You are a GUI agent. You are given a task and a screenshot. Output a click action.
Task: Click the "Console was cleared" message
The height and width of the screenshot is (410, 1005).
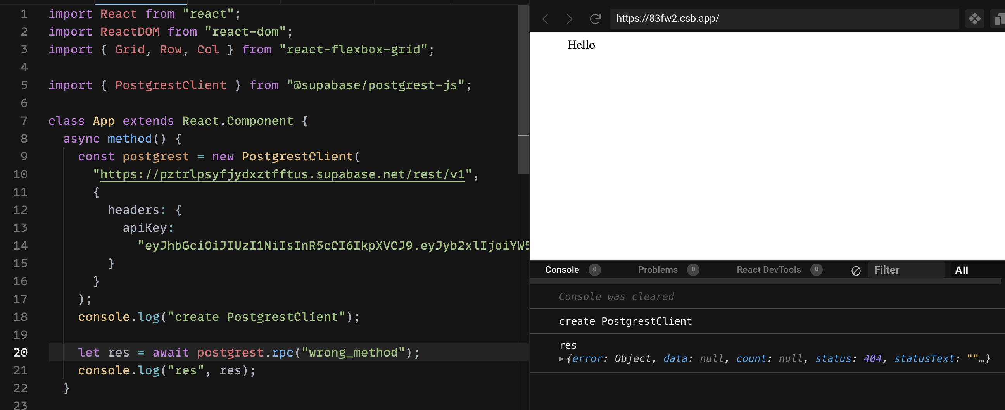pyautogui.click(x=616, y=296)
